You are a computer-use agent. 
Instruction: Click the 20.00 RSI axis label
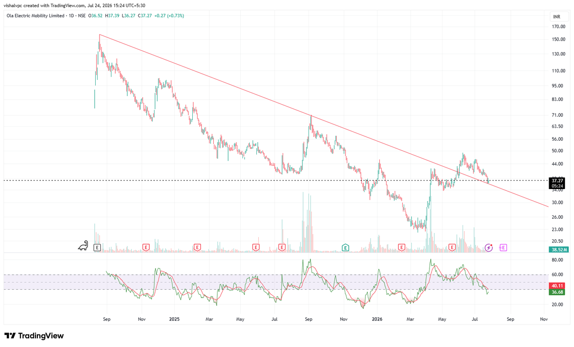coord(558,304)
